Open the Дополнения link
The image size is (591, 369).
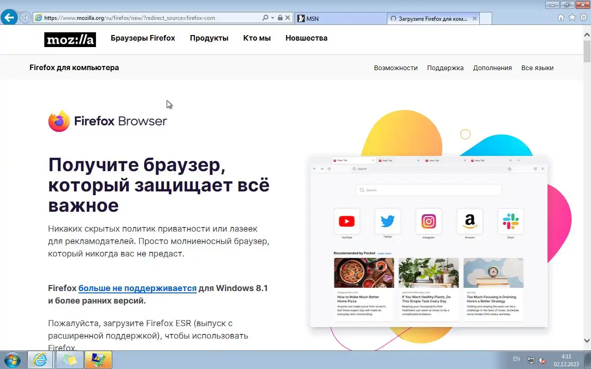pos(492,68)
